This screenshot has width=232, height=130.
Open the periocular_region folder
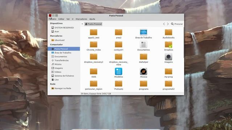pyautogui.click(x=94, y=84)
